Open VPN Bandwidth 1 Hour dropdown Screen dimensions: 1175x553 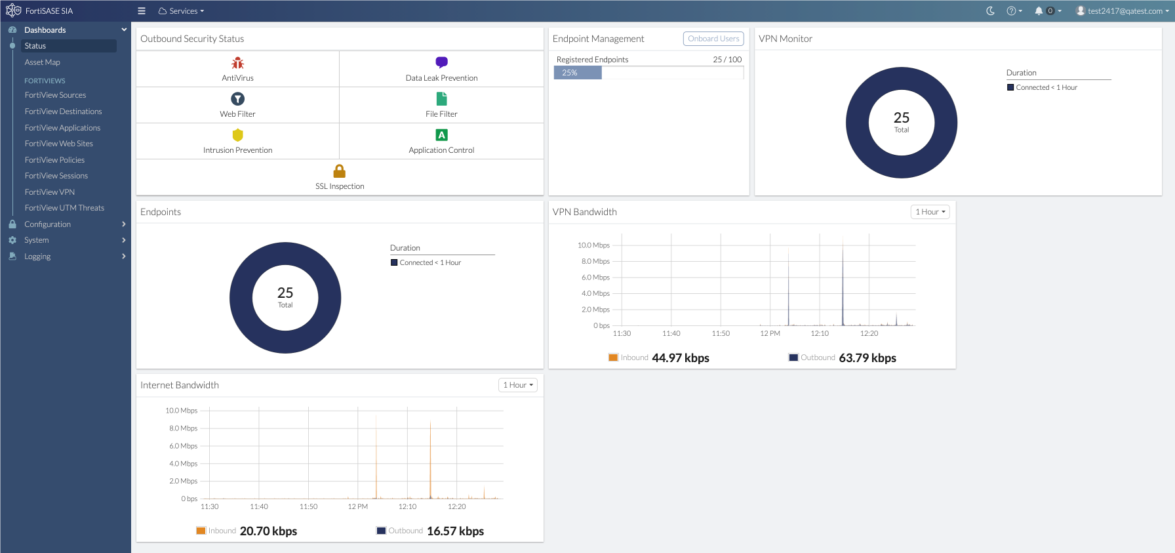pyautogui.click(x=930, y=212)
